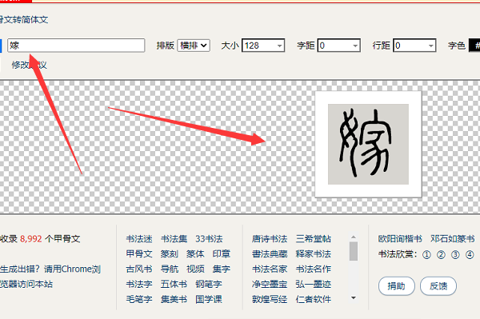Click the 反馈 button
Viewport: 480px width, 319px height.
pos(438,286)
